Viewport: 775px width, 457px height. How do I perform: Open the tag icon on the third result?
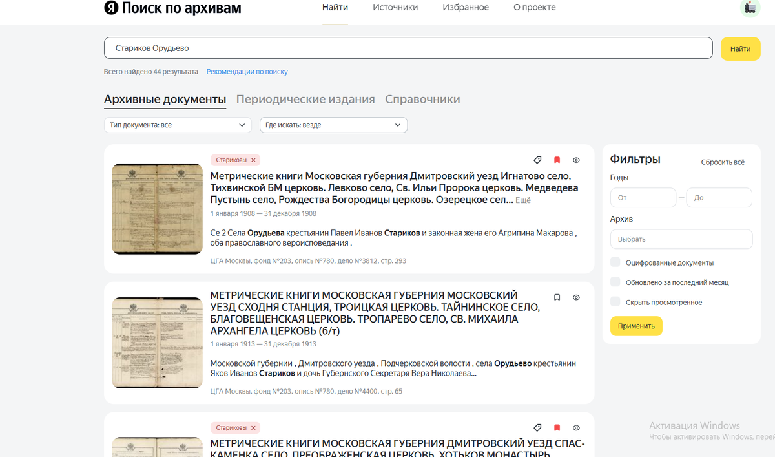[x=537, y=427]
